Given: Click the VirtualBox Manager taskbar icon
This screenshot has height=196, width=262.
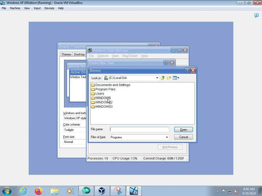Looking at the screenshot, I should click(102, 191).
